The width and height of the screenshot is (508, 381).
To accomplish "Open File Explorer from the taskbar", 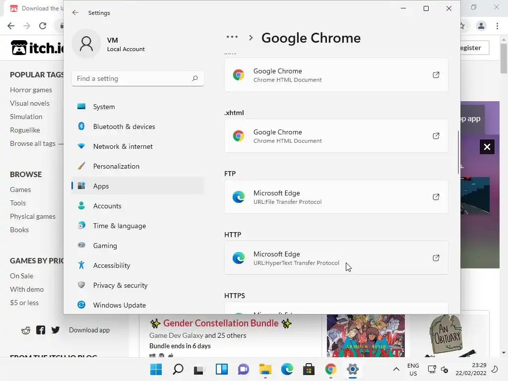I will coord(265,369).
